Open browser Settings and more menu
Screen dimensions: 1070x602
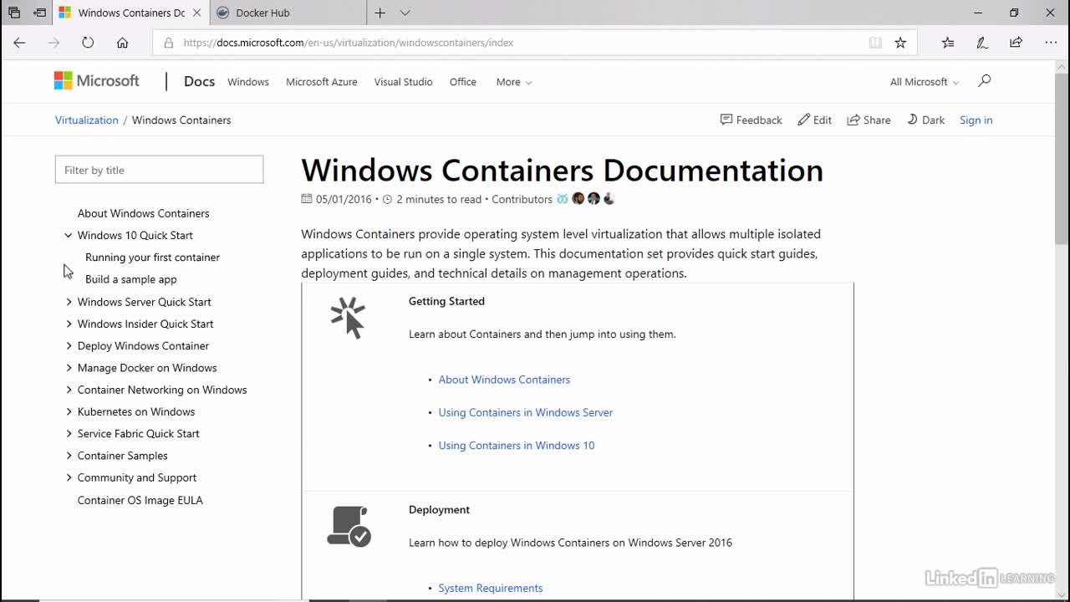[1051, 43]
